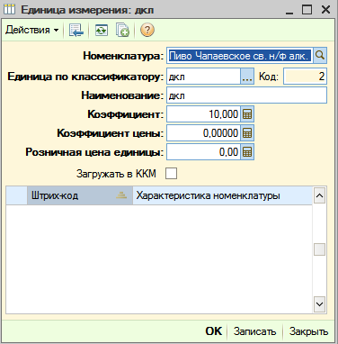This screenshot has width=338, height=344.
Task: Click the re-read refresh toolbar icon
Action: pos(102,30)
